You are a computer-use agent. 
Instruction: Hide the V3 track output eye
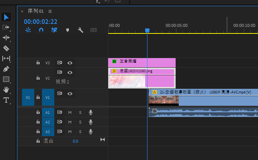click(x=70, y=63)
